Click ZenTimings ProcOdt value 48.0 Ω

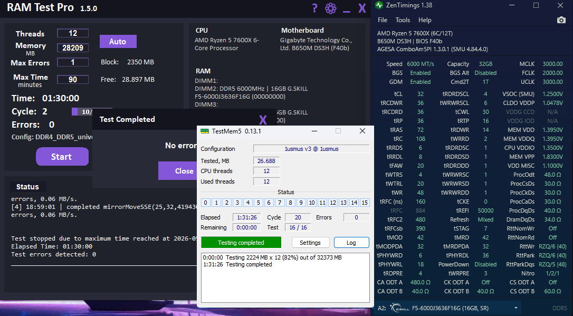point(552,175)
